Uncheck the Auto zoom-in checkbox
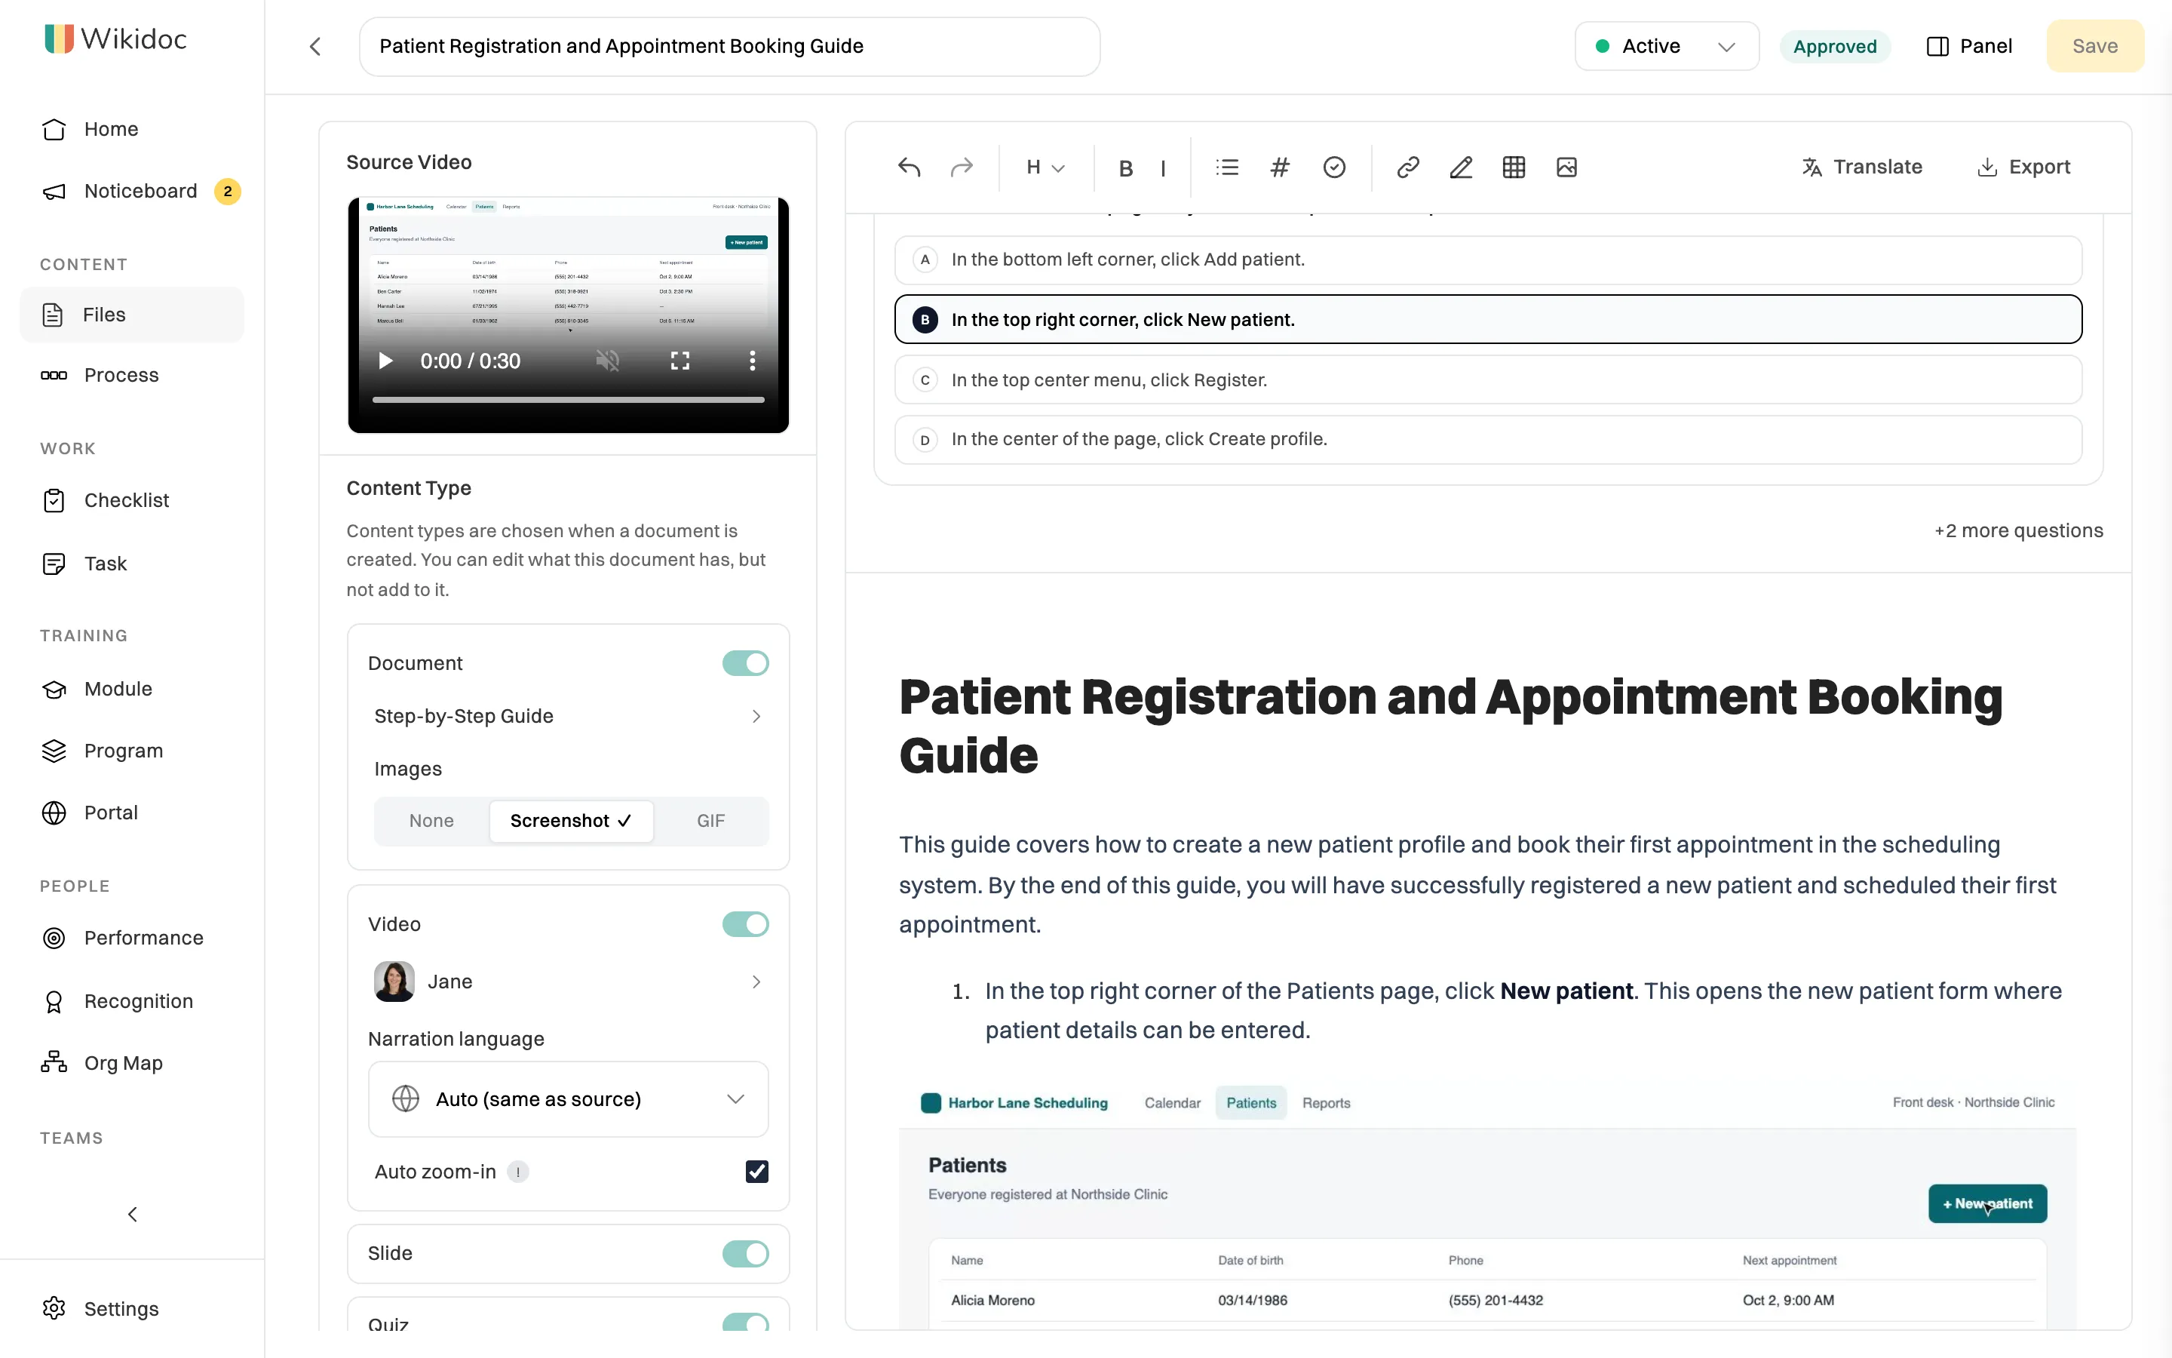 click(756, 1171)
